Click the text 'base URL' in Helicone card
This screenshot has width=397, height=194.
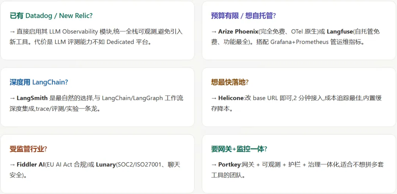(265, 98)
